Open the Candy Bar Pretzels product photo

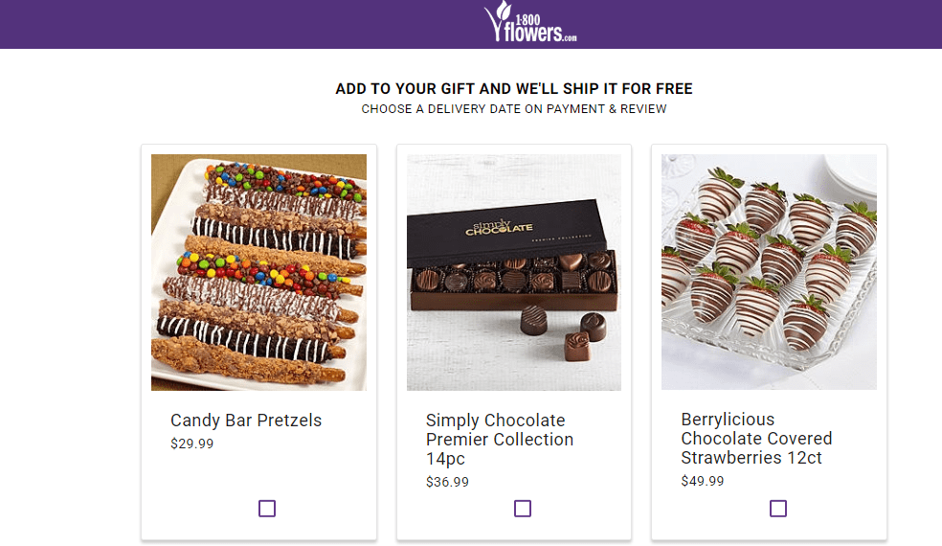pos(258,272)
